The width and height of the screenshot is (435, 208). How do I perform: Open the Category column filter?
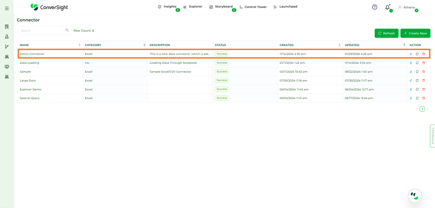coord(144,45)
